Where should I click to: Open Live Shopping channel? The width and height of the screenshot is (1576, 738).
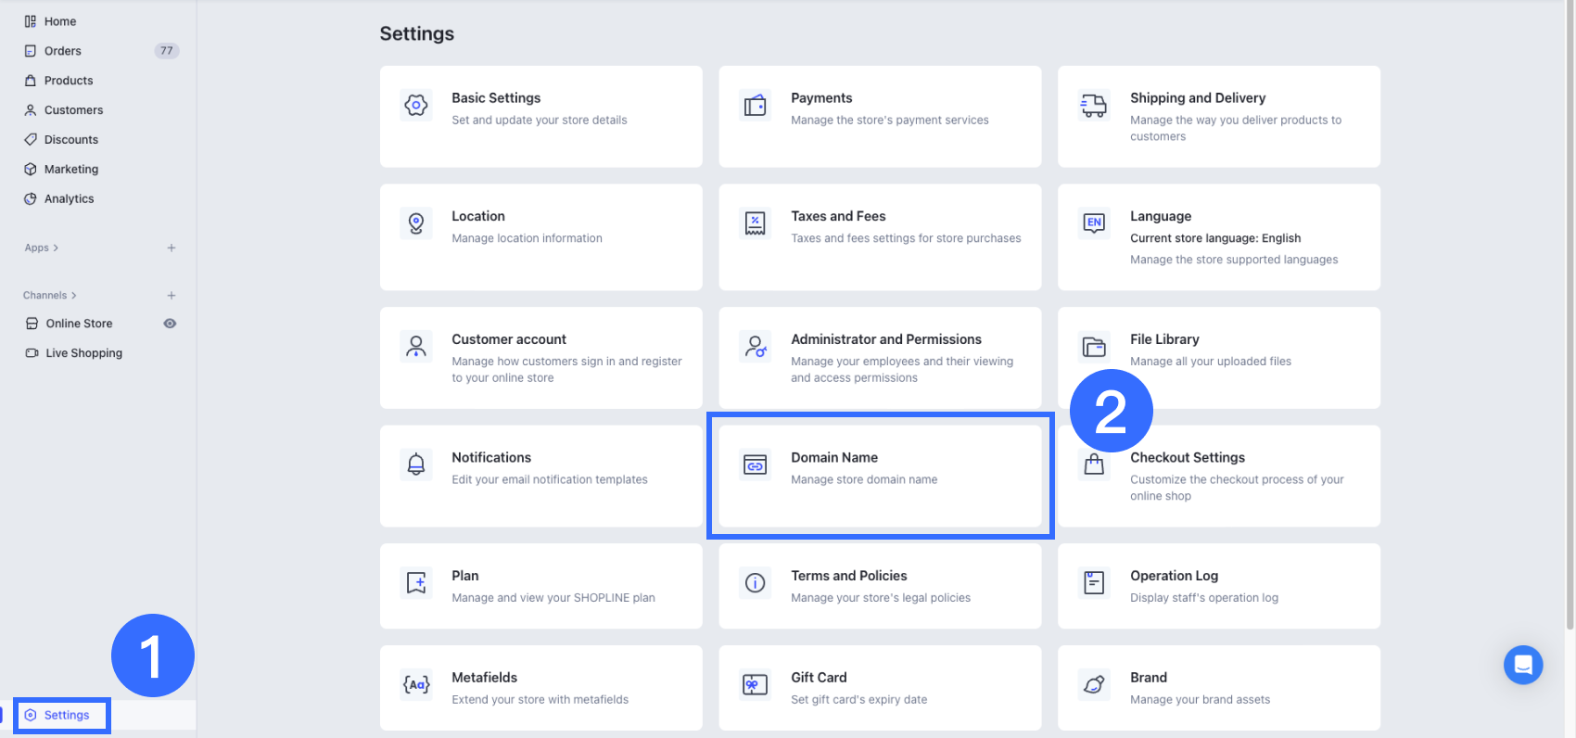(84, 353)
